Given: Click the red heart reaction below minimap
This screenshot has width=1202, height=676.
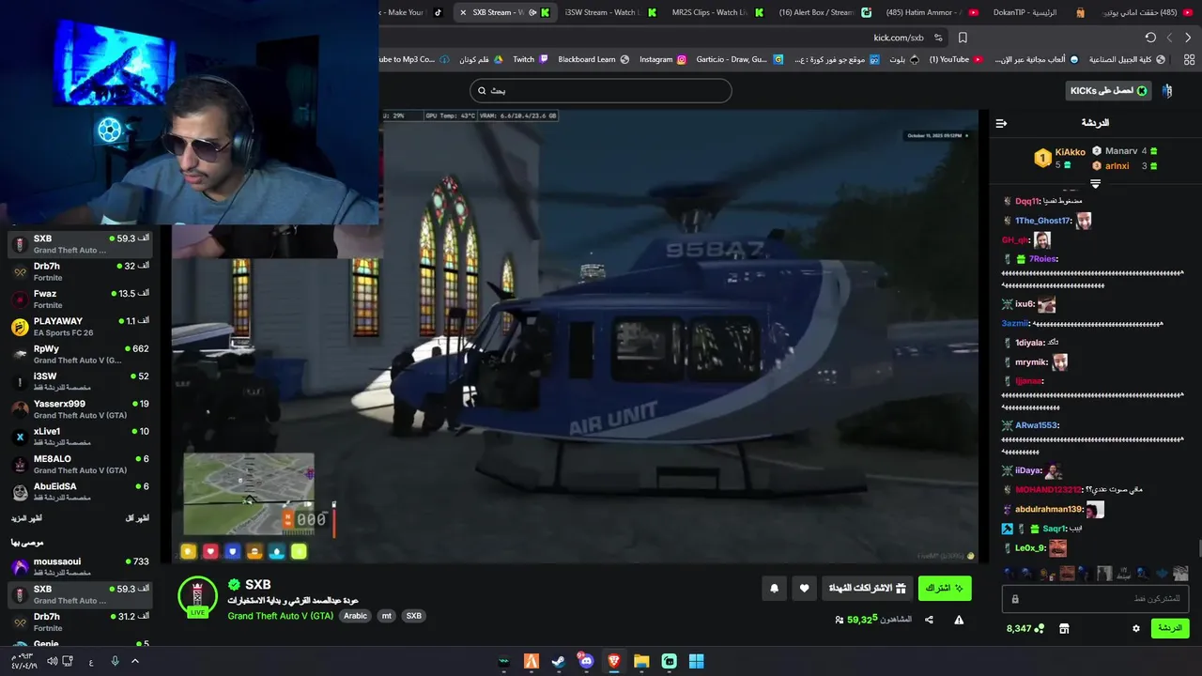Looking at the screenshot, I should point(210,552).
